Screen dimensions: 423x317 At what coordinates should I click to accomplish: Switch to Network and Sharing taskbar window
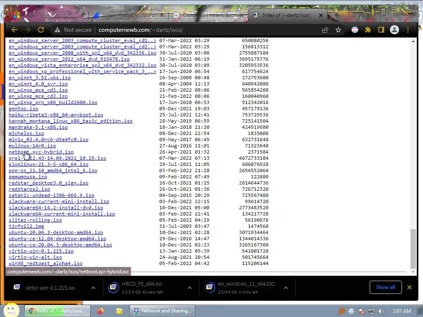tap(162, 311)
